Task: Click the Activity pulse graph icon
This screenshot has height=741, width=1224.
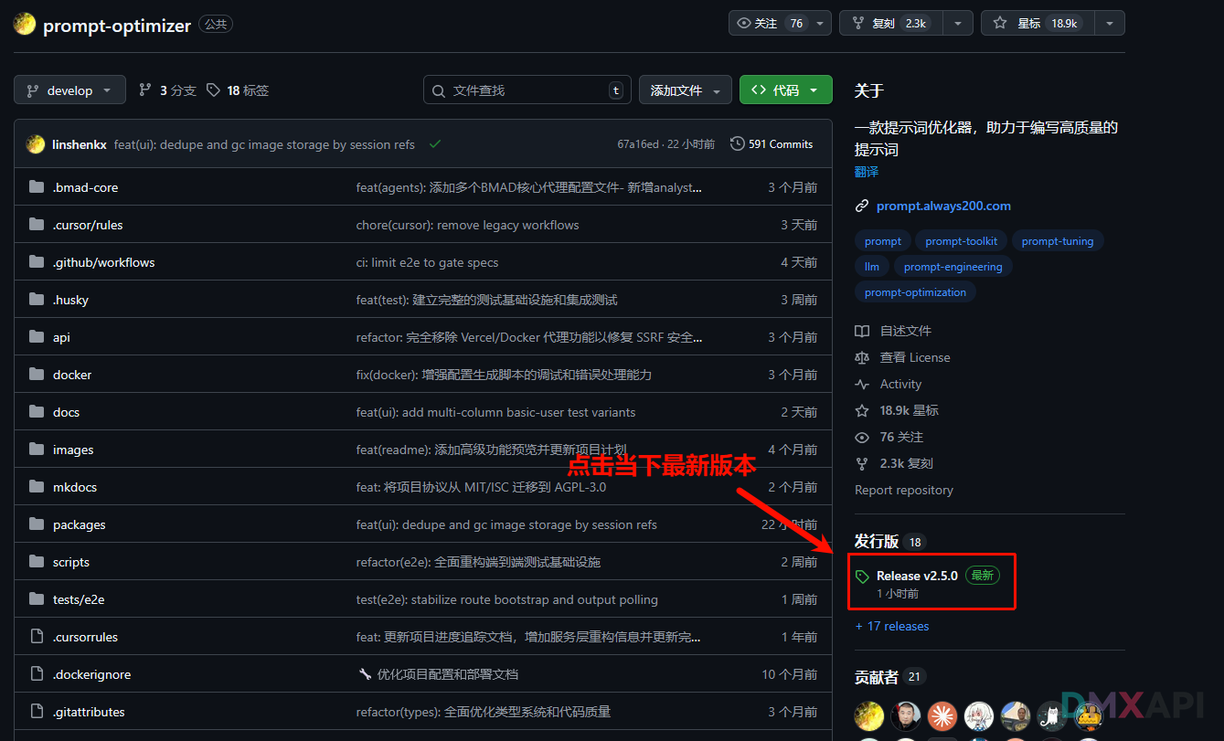Action: click(860, 384)
